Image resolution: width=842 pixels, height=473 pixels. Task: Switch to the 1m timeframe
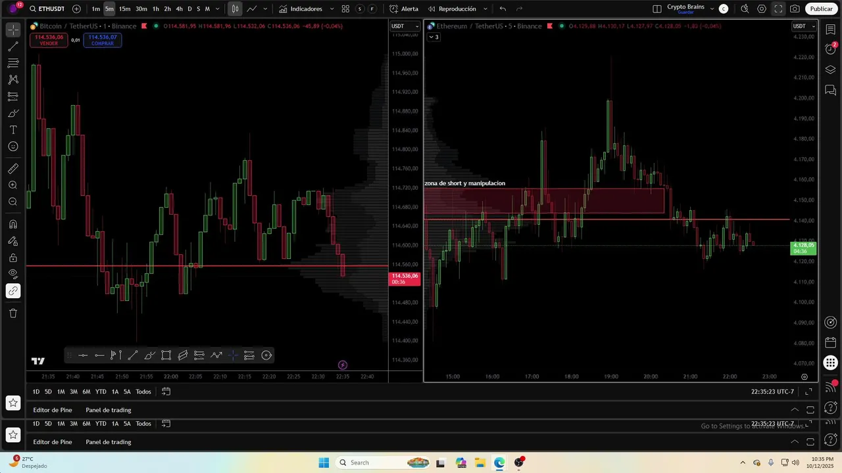point(96,9)
